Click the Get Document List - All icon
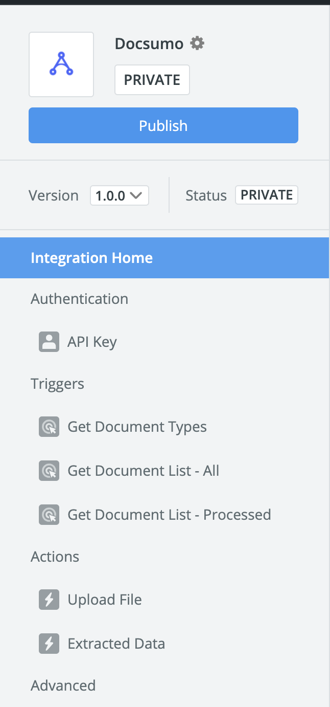This screenshot has width=330, height=707. [49, 471]
